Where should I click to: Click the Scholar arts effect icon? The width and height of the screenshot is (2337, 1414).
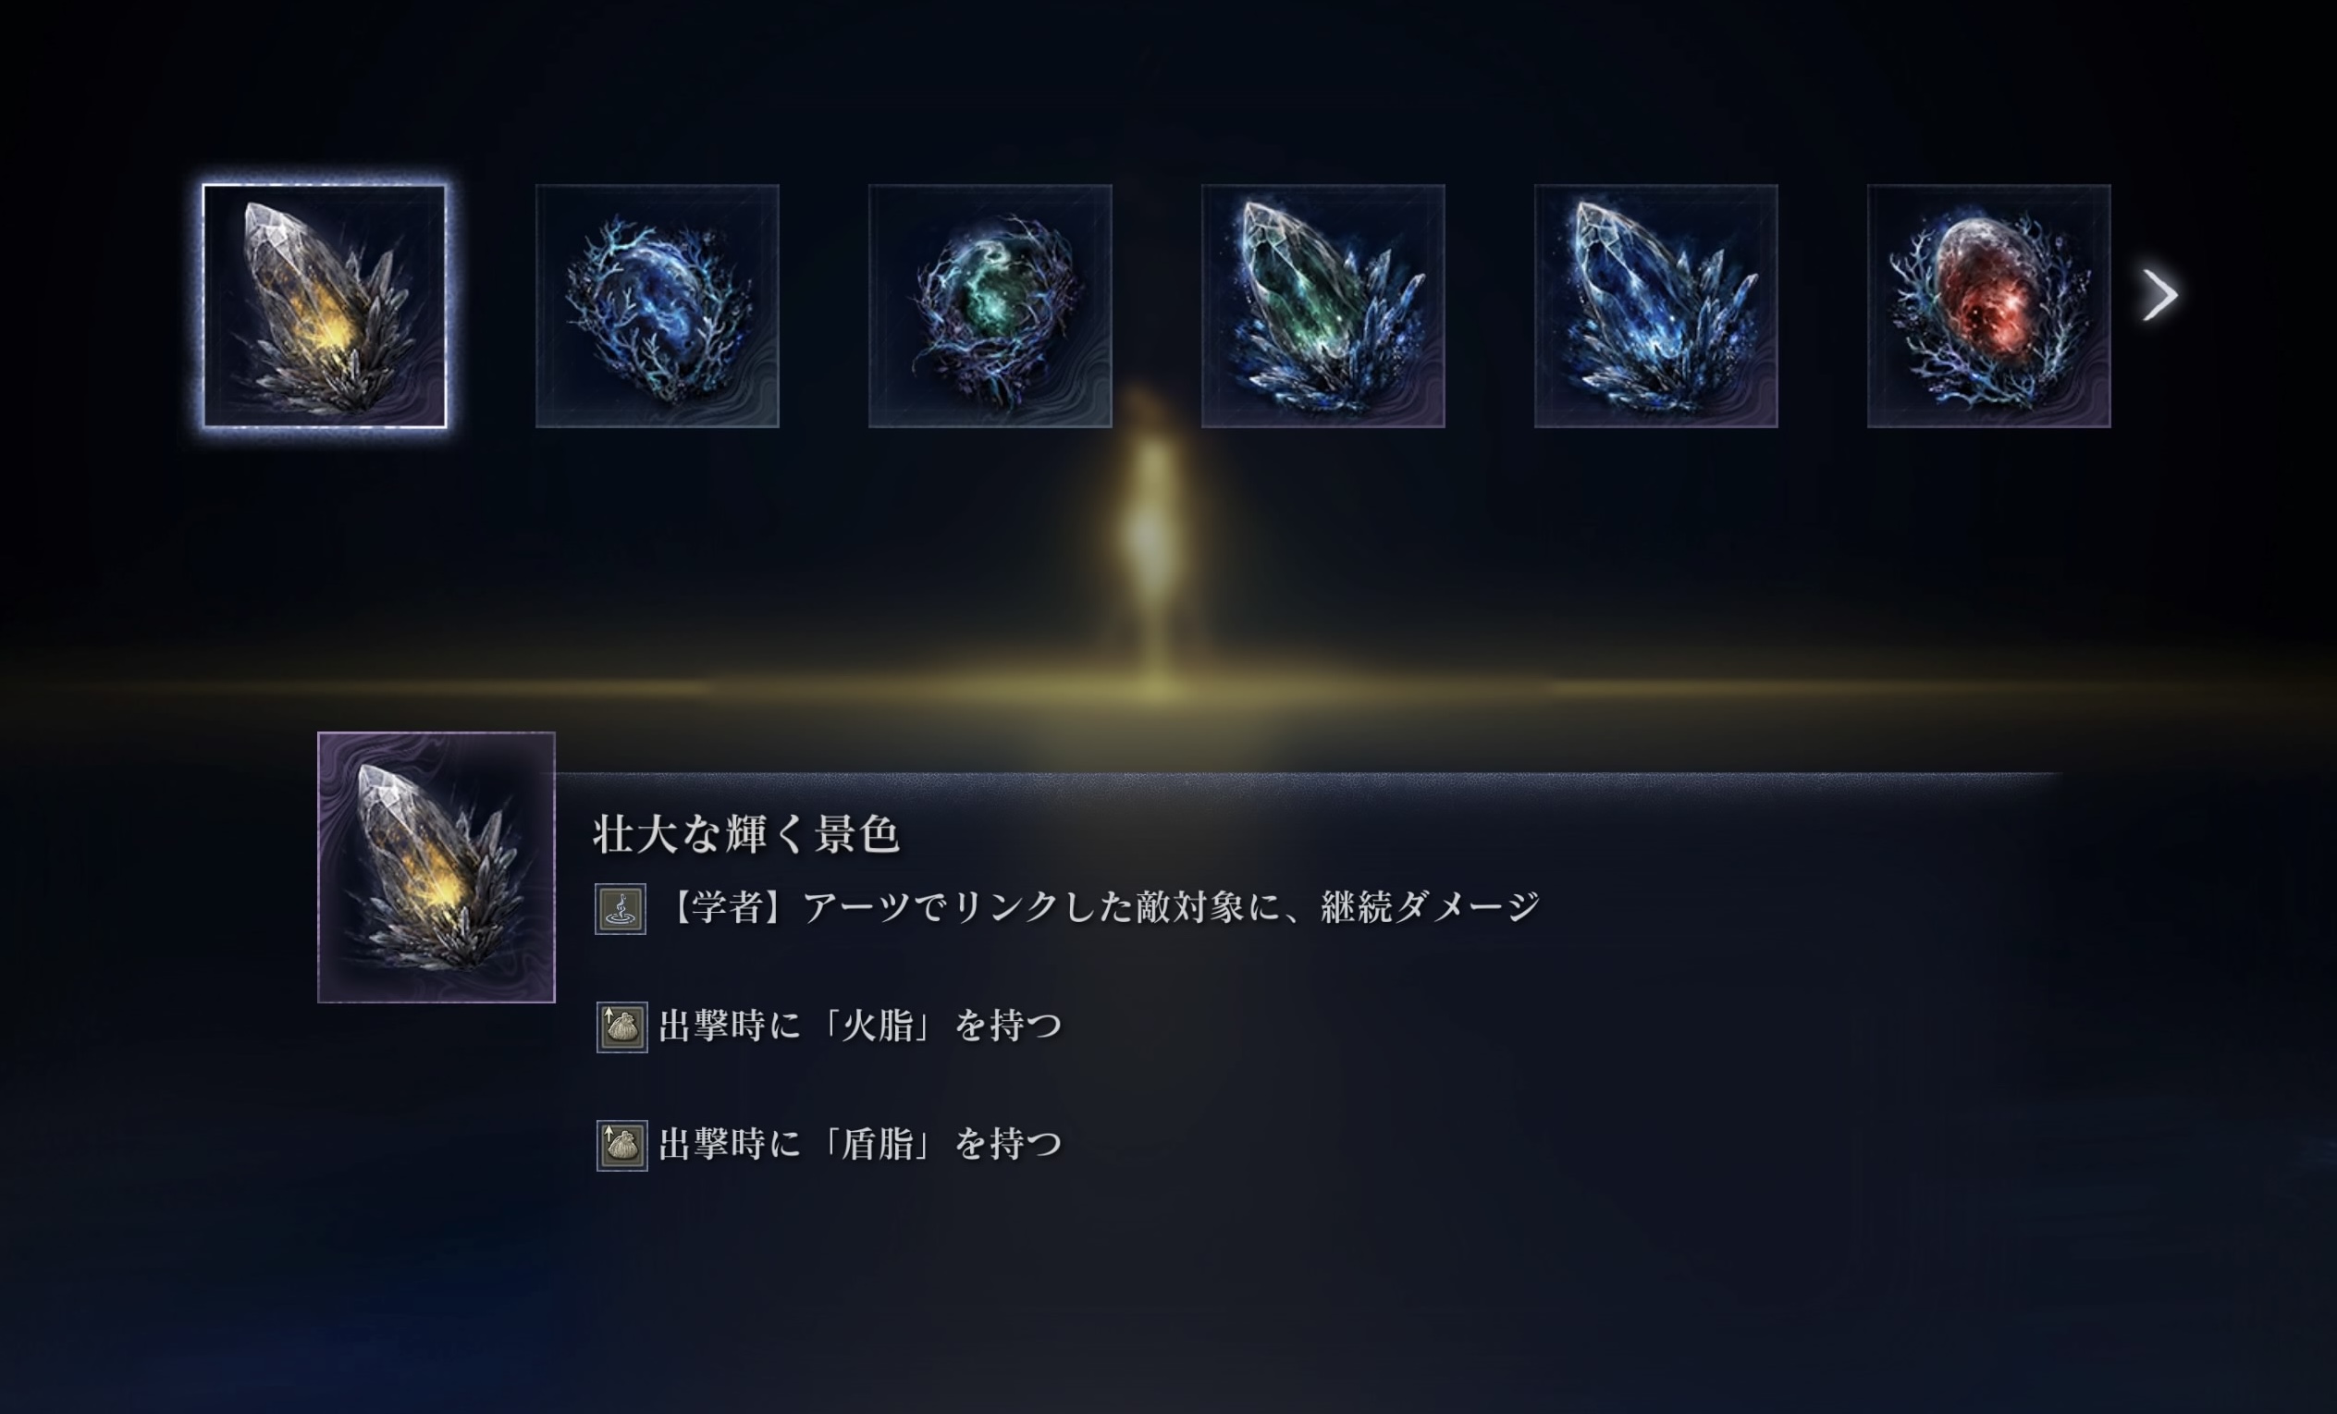point(621,908)
